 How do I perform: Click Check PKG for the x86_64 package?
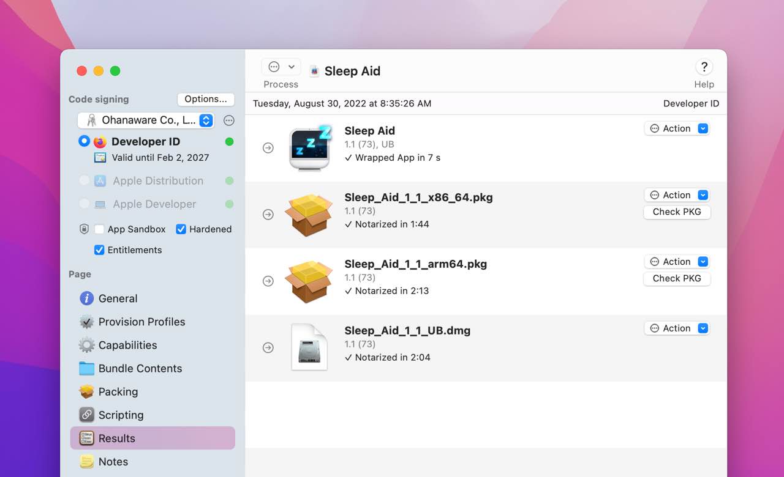coord(677,212)
